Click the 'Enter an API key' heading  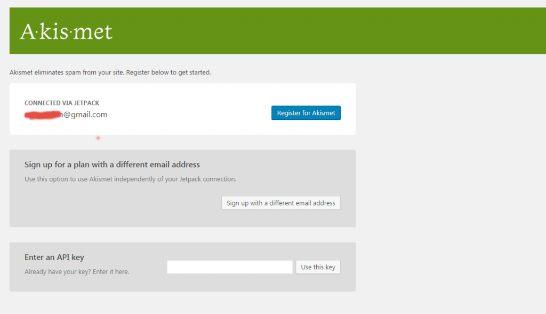coord(54,257)
